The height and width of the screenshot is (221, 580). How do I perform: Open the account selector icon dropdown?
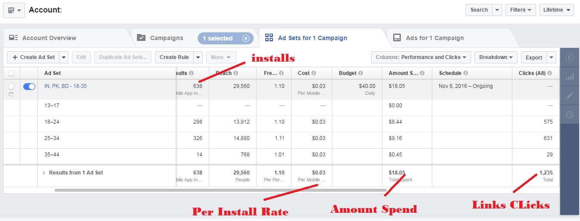coord(14,10)
